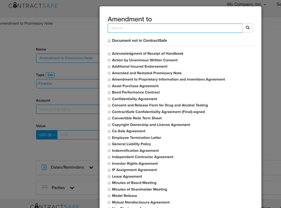This screenshot has height=208, width=281.
Task: Select Lease Agreement option
Action: coord(109,176)
